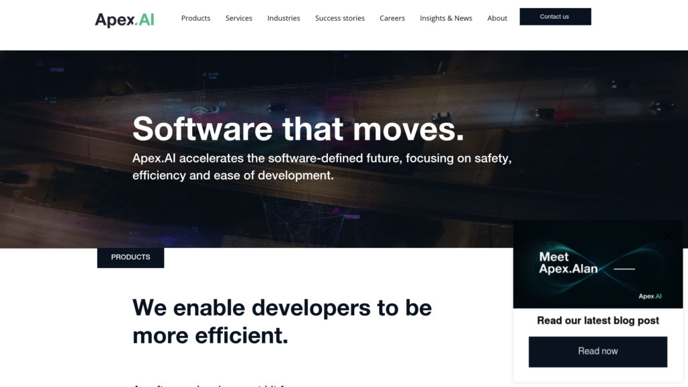This screenshot has width=688, height=387.
Task: Click the Apex.AI logo
Action: 124,19
